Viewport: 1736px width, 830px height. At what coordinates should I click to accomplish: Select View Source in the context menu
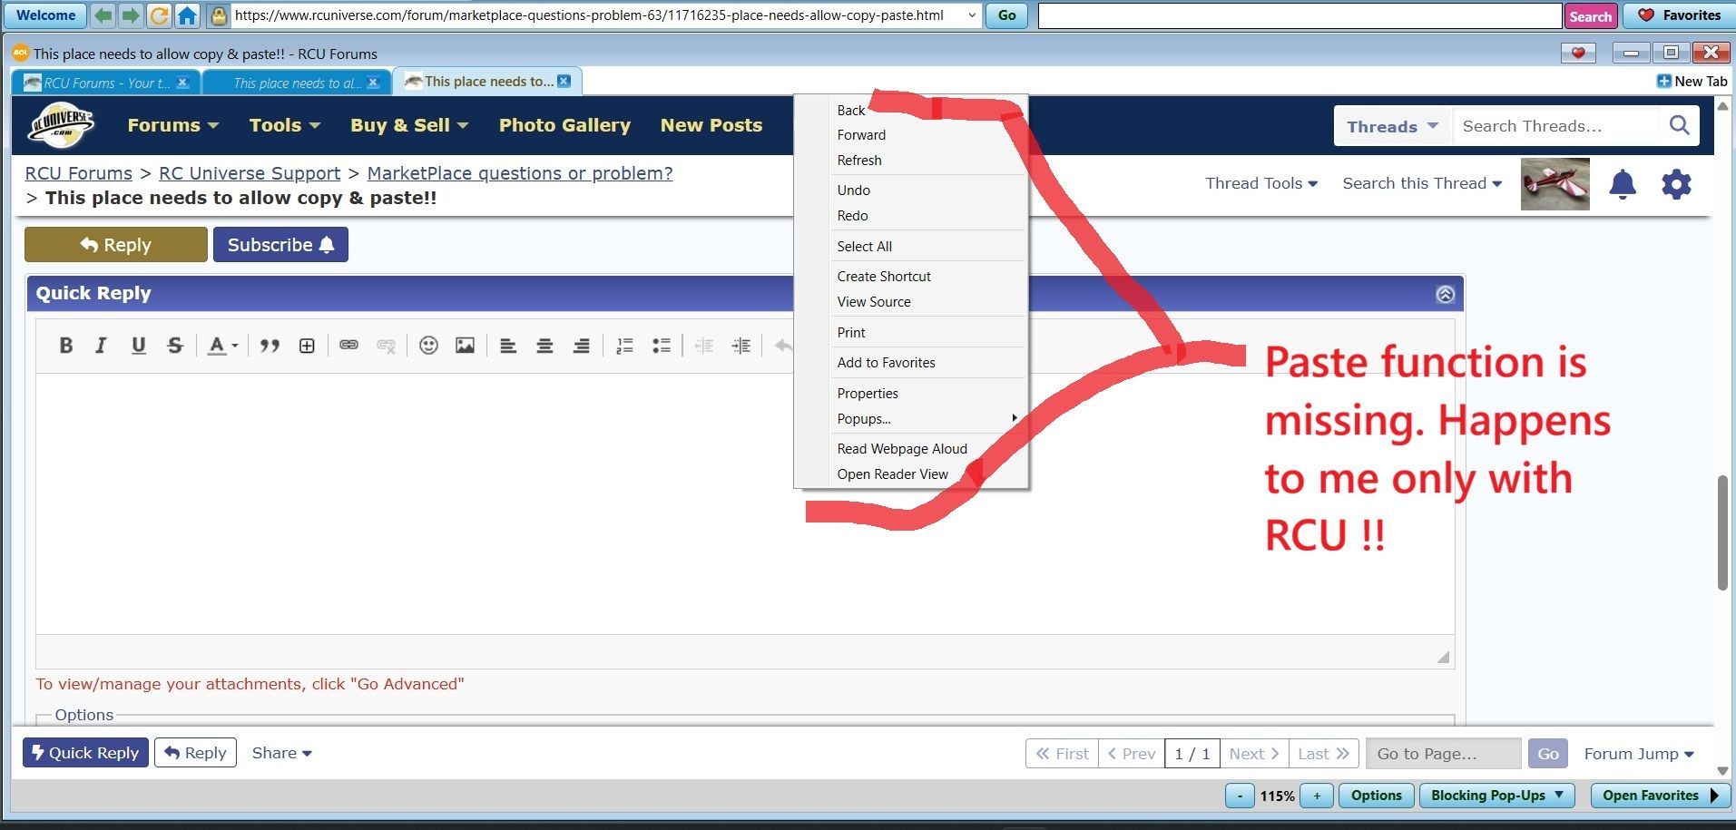tap(873, 302)
